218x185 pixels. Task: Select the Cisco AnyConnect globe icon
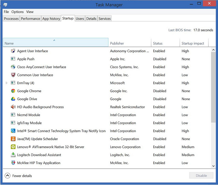coord(13,67)
